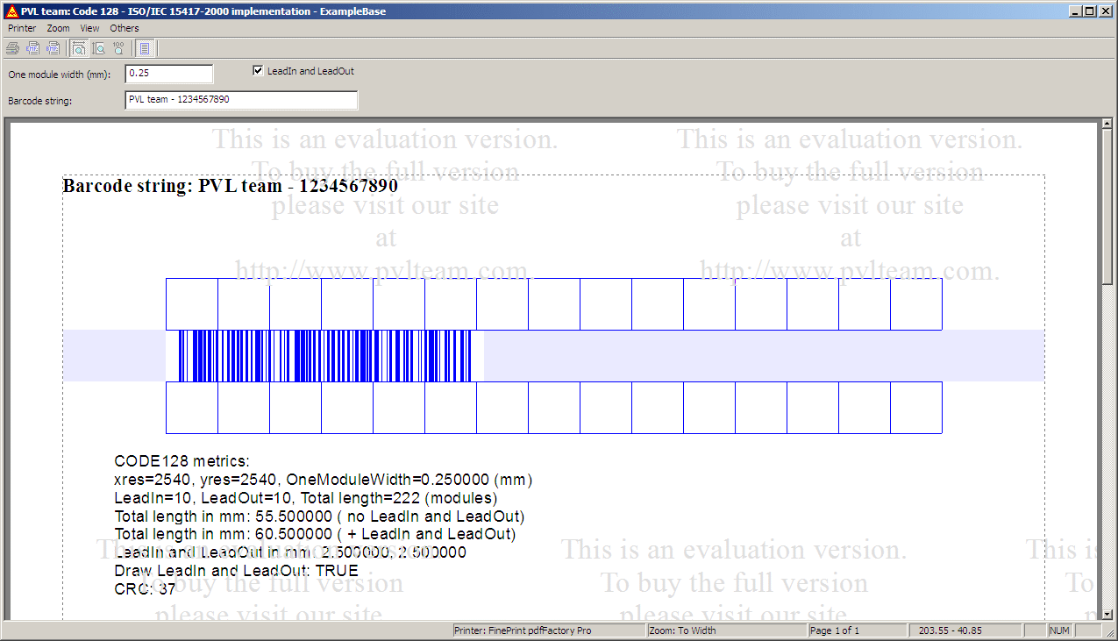
Task: Click the Print toolbar icon
Action: pos(12,48)
